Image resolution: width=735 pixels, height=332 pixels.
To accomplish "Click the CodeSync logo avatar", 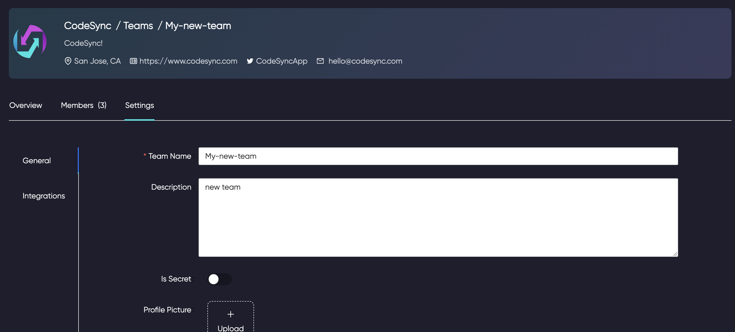I will click(x=30, y=42).
